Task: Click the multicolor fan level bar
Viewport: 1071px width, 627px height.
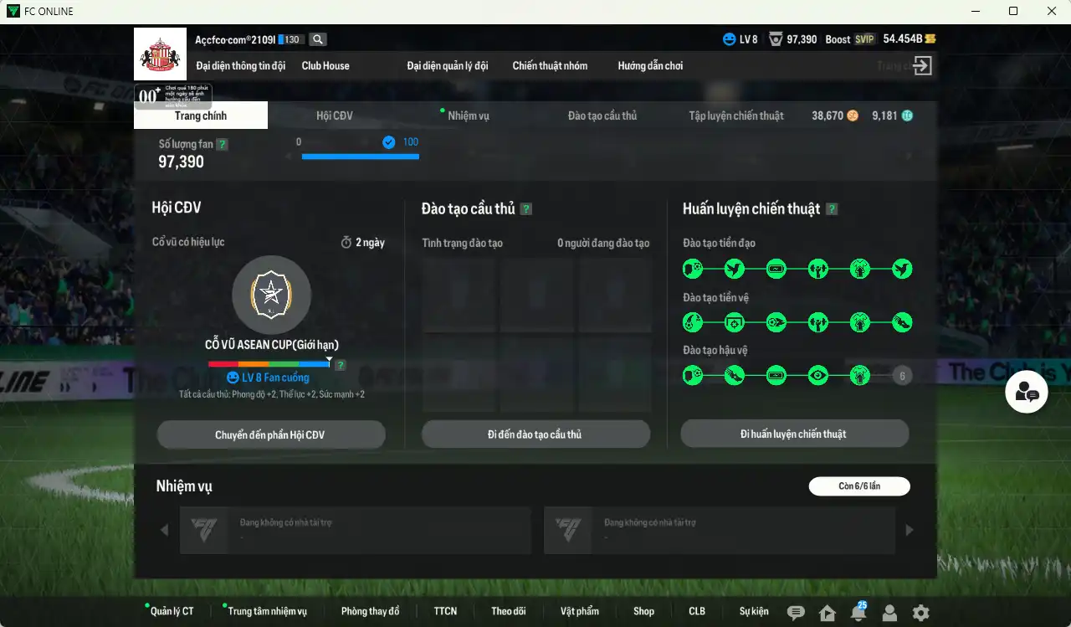Action: pyautogui.click(x=269, y=364)
